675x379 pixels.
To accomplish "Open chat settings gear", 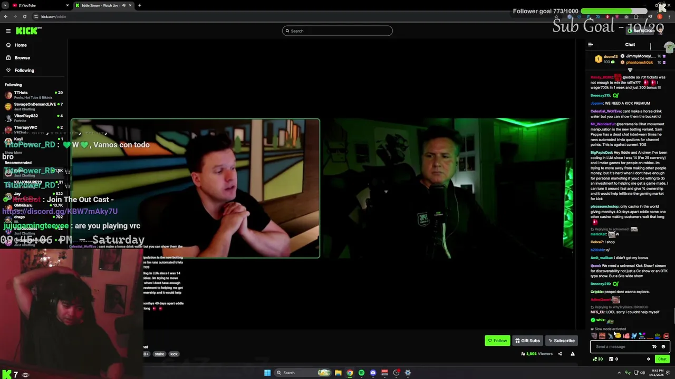I will [x=649, y=359].
